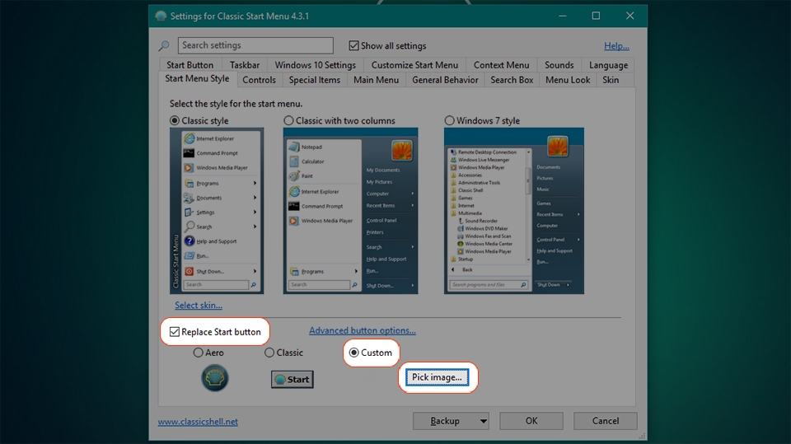Maximize the settings window
Viewport: 791px width, 444px height.
click(x=596, y=16)
